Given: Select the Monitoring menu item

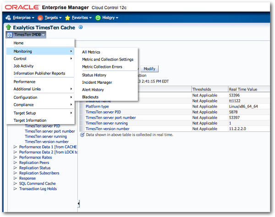Looking at the screenshot, I should [x=40, y=51].
